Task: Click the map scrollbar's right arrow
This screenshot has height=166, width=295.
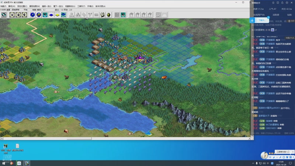Action: tap(250, 138)
